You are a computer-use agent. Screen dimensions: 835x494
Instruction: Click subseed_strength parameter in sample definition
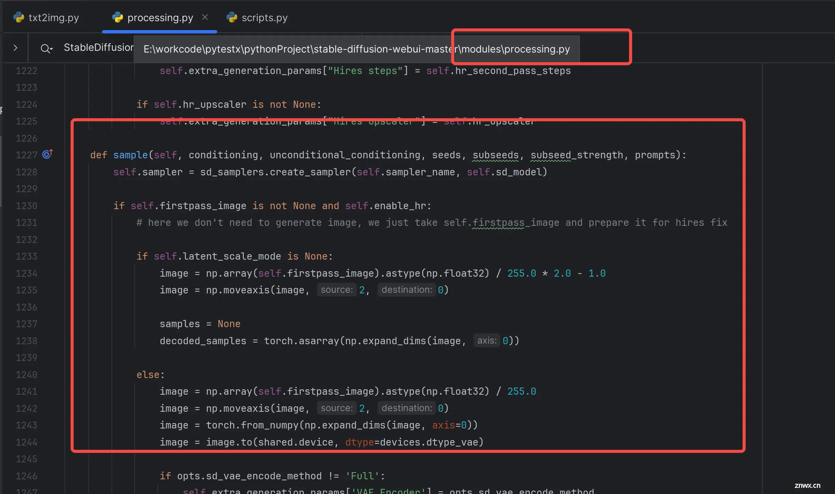coord(577,155)
